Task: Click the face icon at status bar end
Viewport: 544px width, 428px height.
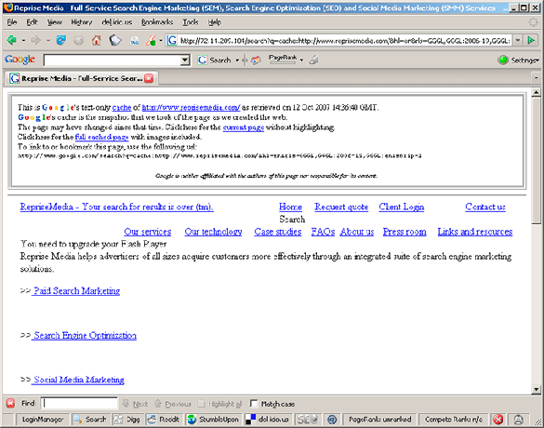Action: click(518, 420)
